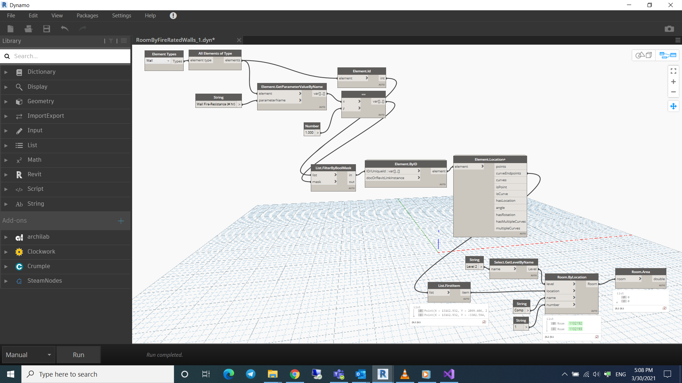This screenshot has width=682, height=383.
Task: Click the Number node value 1.000
Action: point(309,133)
